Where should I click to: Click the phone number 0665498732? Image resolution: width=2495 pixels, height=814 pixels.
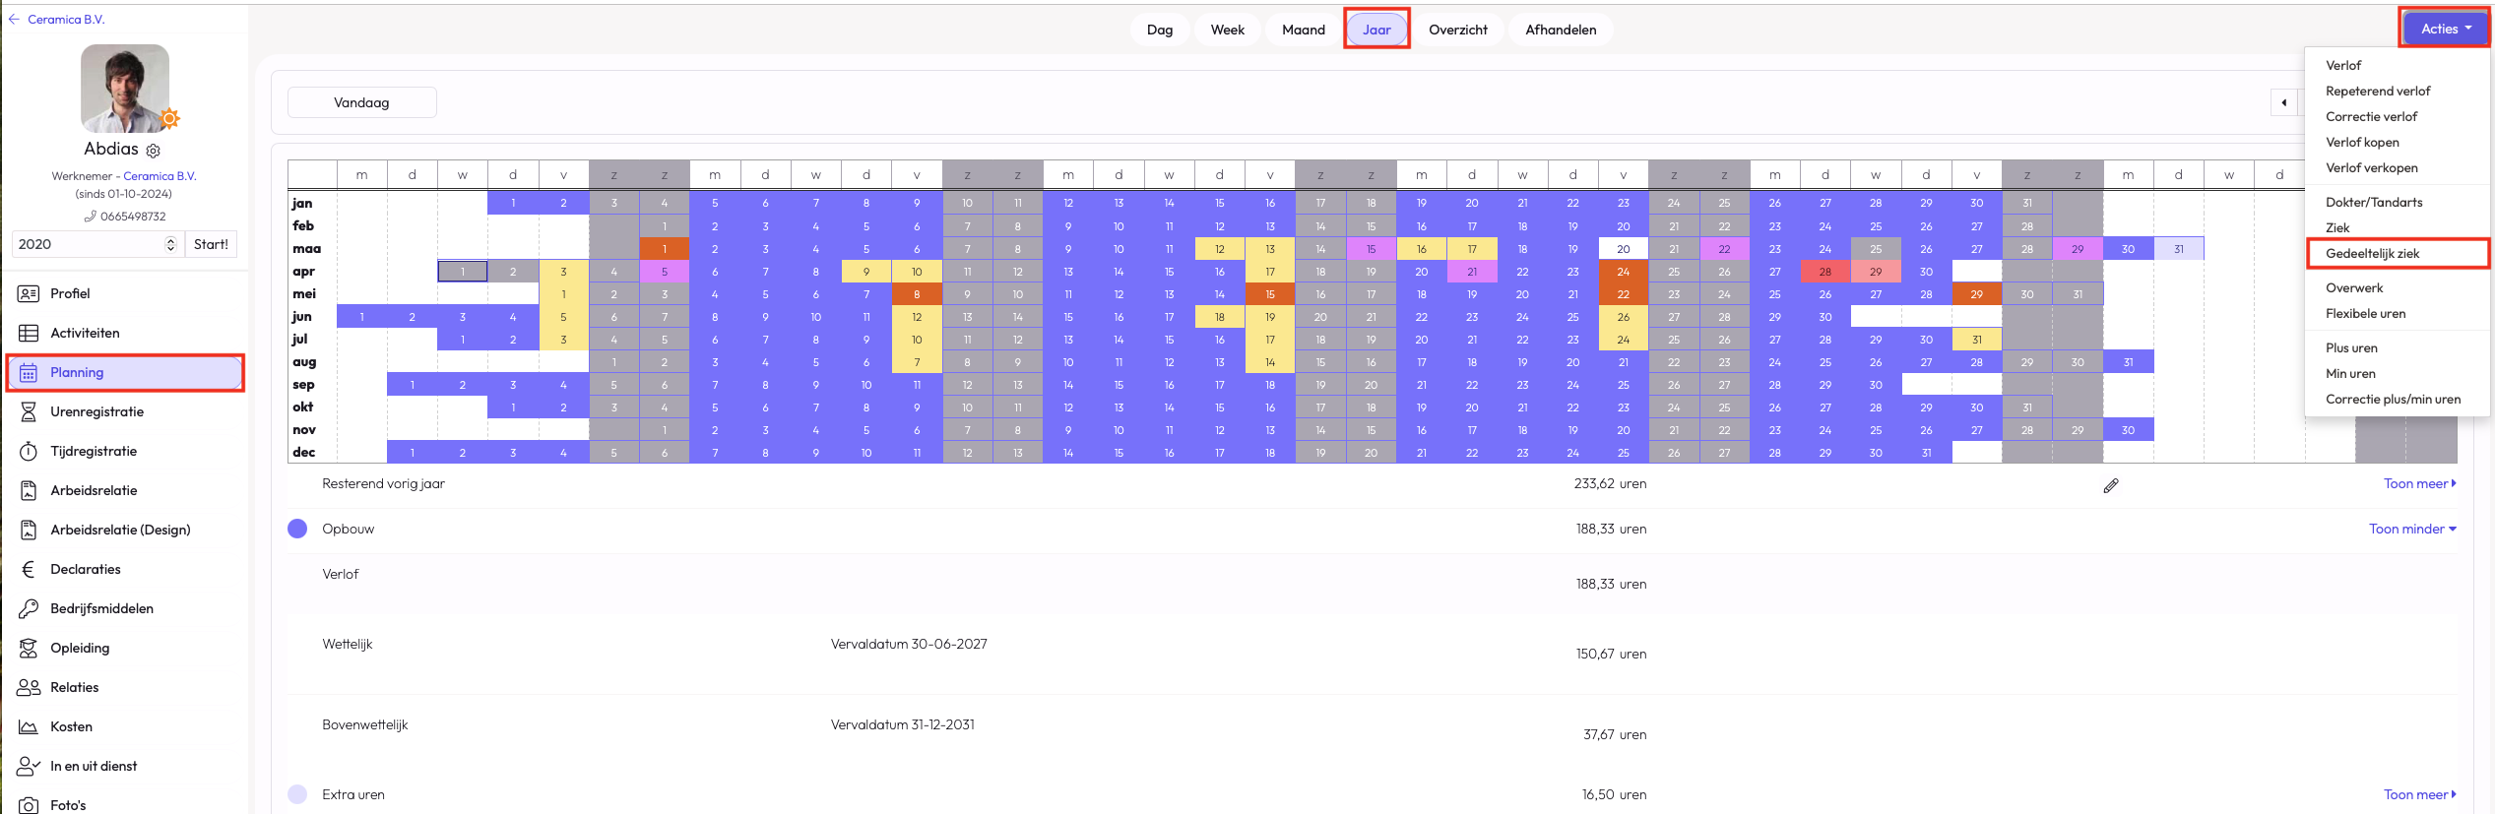[133, 217]
